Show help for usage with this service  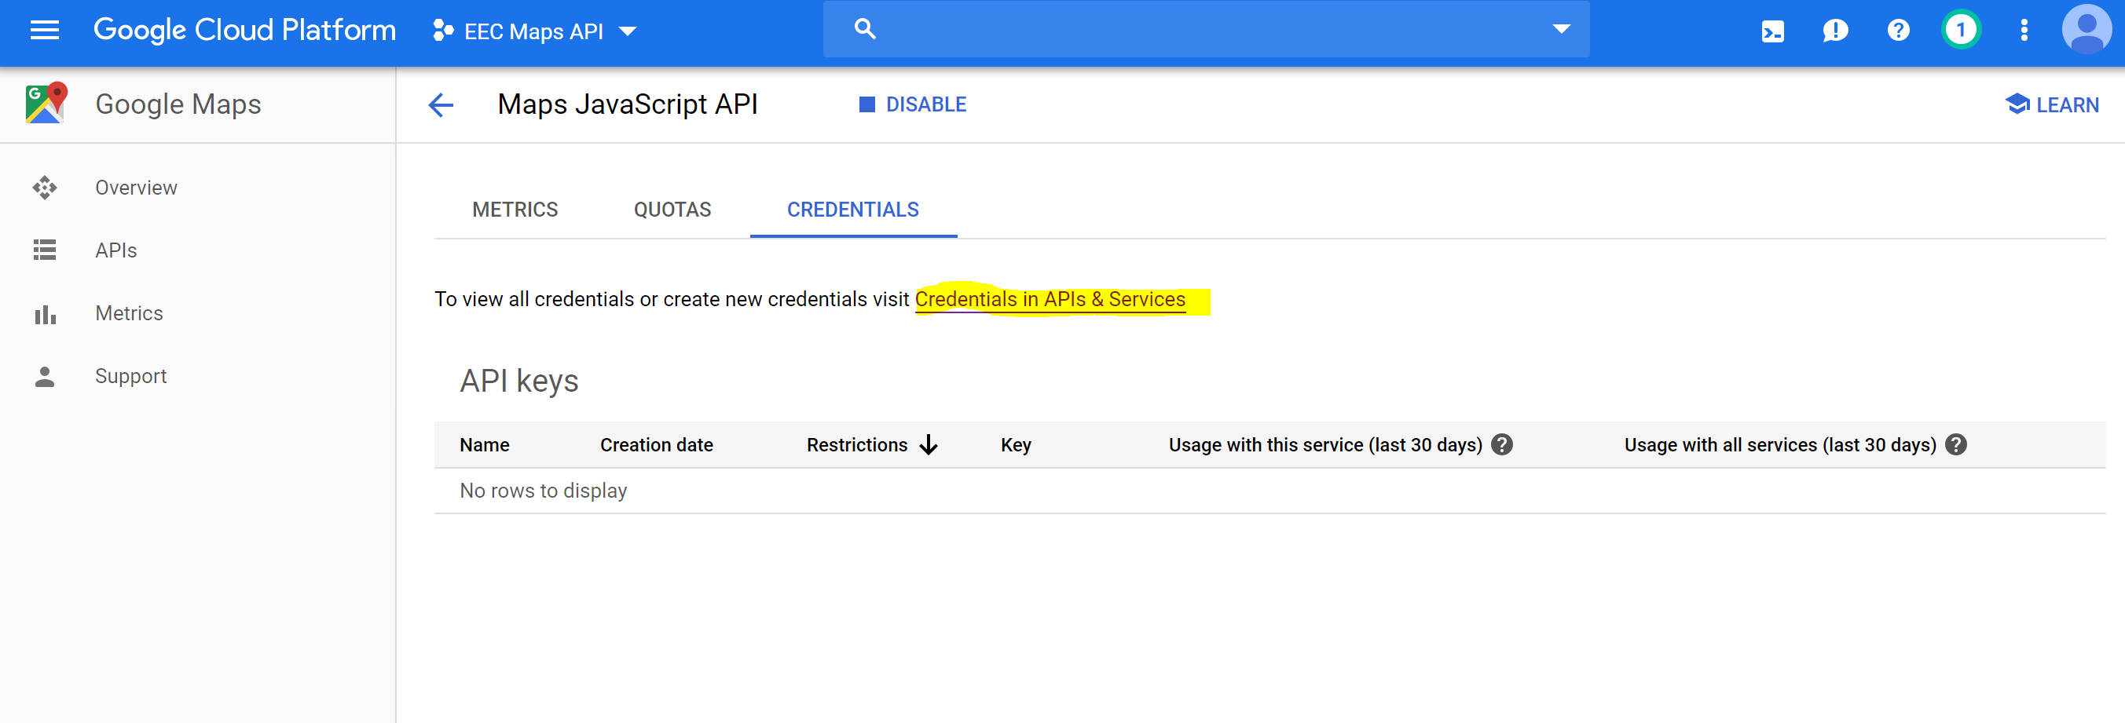[1502, 444]
